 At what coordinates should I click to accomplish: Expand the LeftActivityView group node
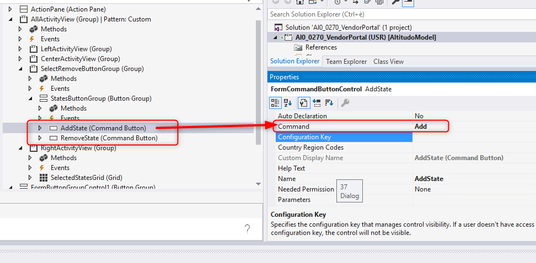[20, 49]
